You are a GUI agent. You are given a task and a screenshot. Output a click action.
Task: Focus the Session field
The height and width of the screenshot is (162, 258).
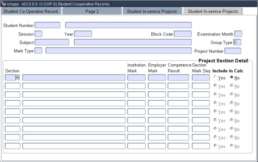pyautogui.click(x=39, y=34)
